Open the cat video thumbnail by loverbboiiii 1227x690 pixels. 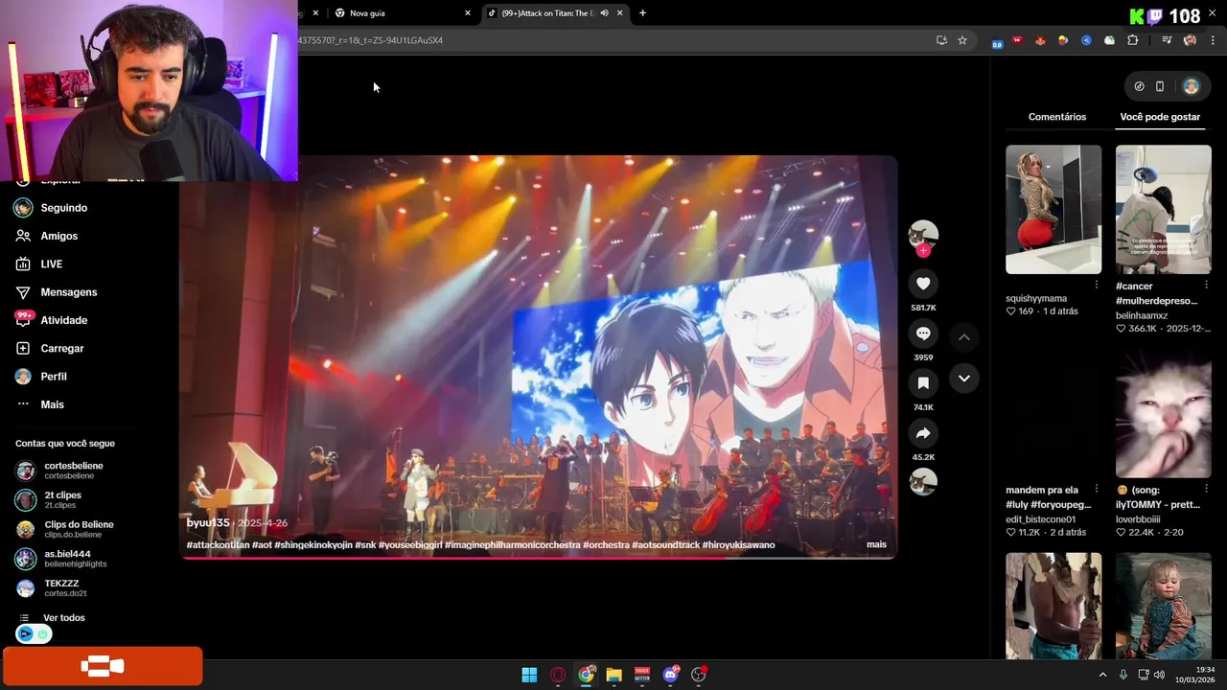click(x=1163, y=414)
